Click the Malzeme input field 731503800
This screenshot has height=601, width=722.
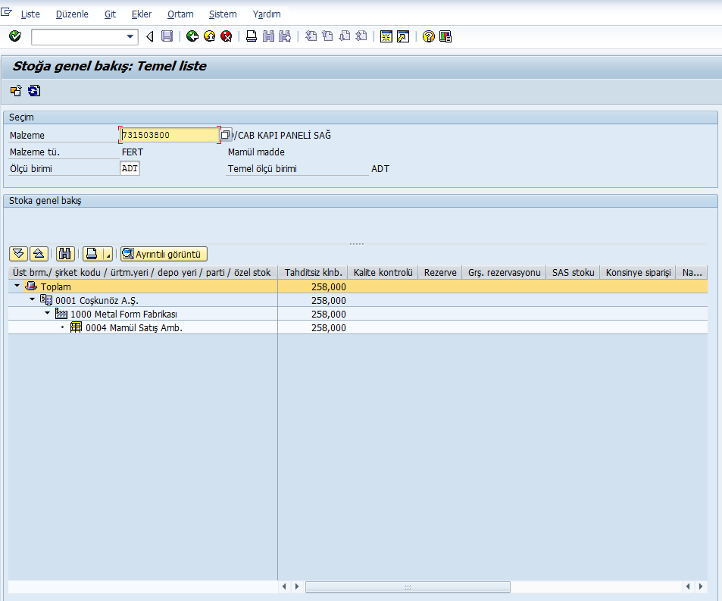click(170, 135)
